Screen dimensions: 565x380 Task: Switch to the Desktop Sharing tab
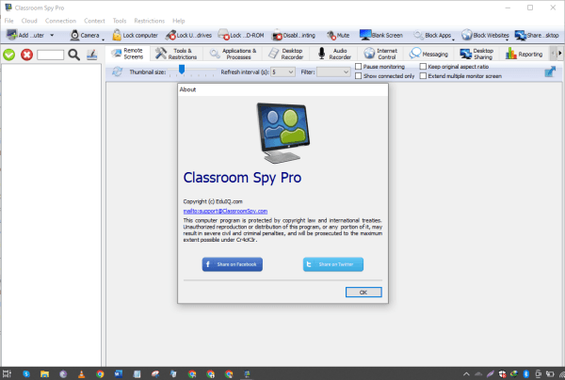point(476,54)
